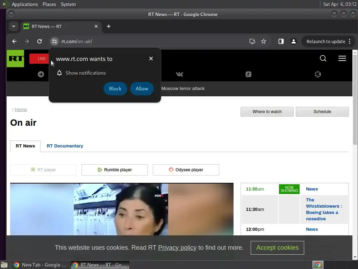
Task: Click the install app icon in address bar
Action: [252, 41]
